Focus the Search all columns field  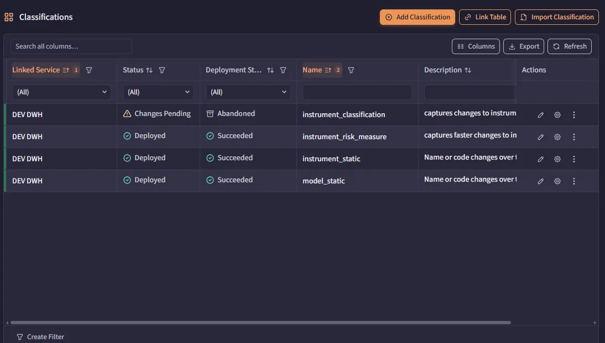(x=71, y=46)
